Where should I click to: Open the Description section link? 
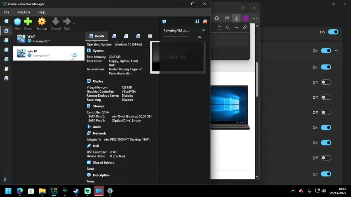[x=101, y=175]
